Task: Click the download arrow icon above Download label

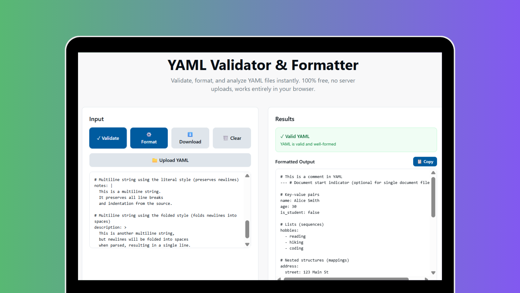Action: [x=190, y=134]
